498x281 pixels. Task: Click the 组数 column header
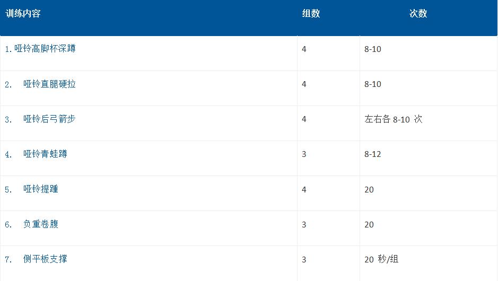(311, 14)
